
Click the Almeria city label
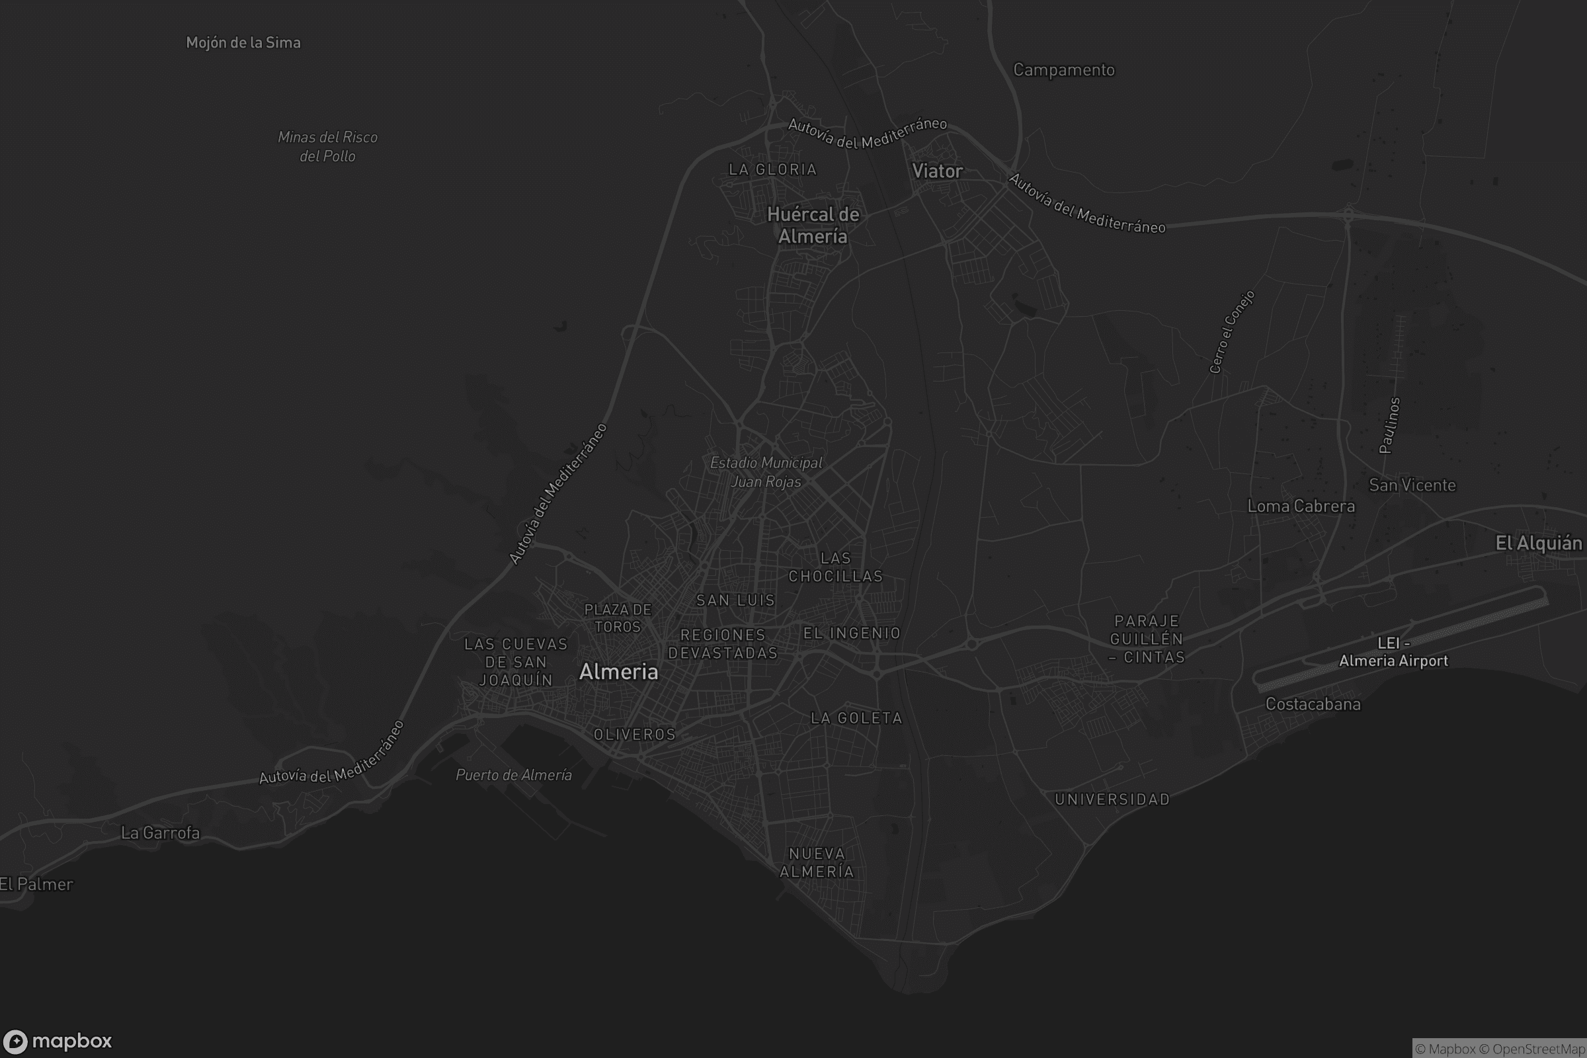pos(618,671)
